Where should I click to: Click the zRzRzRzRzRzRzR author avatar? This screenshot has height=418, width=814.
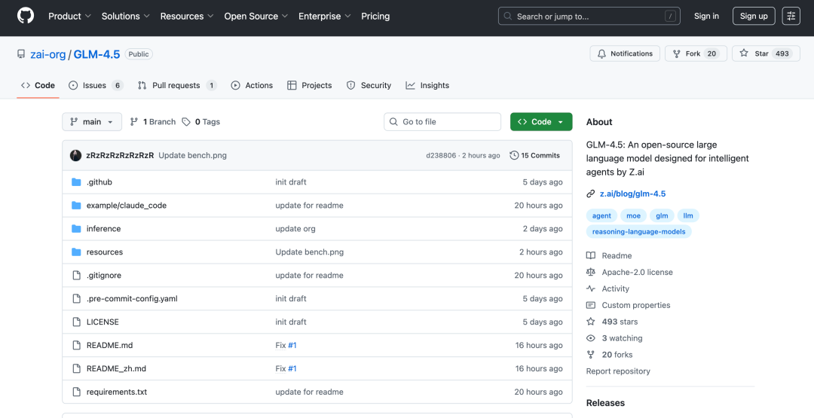click(x=75, y=155)
